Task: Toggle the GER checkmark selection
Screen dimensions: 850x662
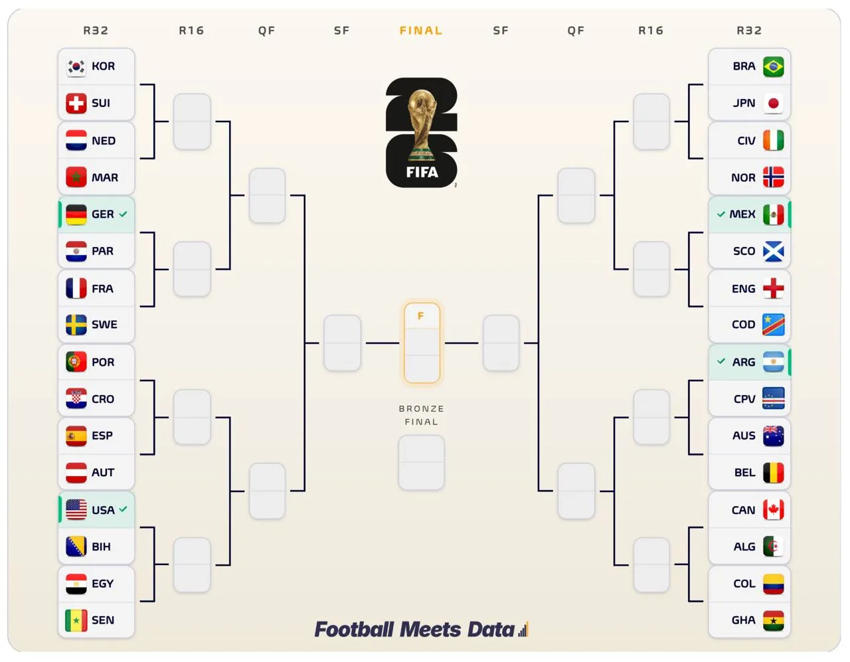Action: point(124,214)
